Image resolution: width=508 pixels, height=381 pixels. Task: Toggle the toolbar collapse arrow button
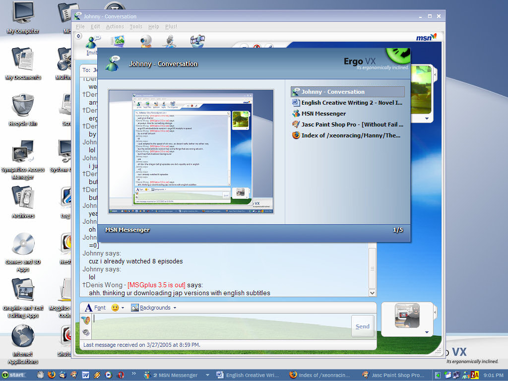[x=78, y=36]
